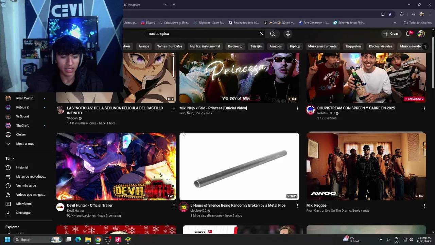435x245 pixels.
Task: Open the YouTube notifications bell
Action: coord(408,34)
